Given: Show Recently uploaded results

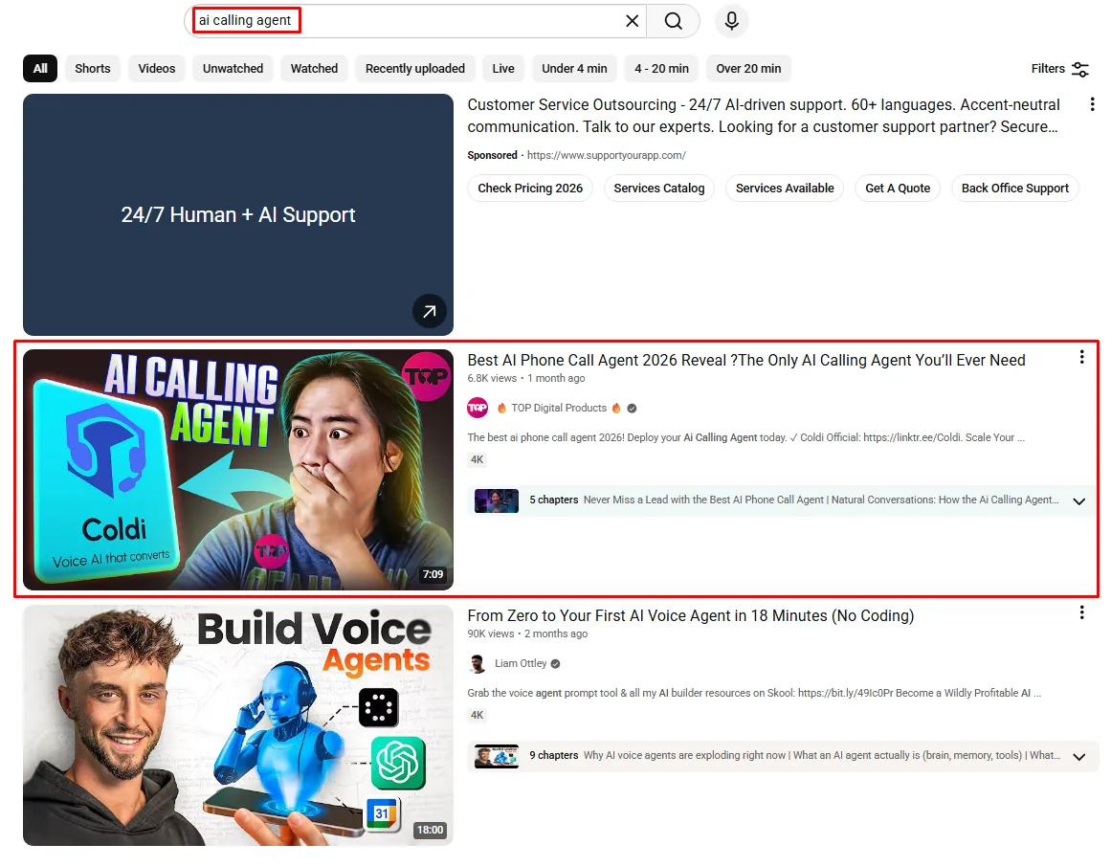Looking at the screenshot, I should coord(415,69).
